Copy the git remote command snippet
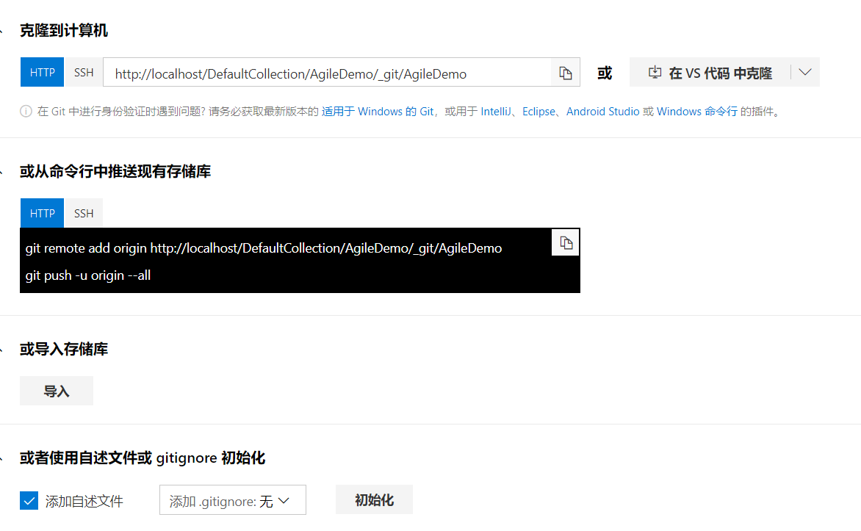Image resolution: width=861 pixels, height=531 pixels. (565, 242)
